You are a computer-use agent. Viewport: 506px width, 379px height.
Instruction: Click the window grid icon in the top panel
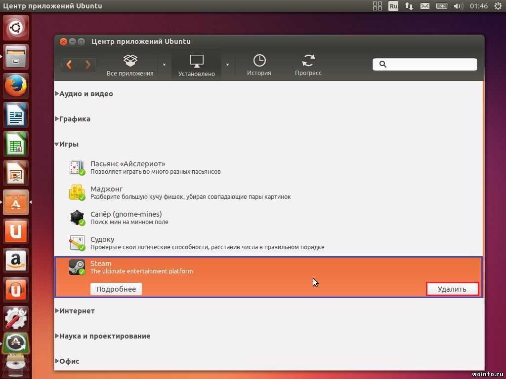[x=377, y=6]
